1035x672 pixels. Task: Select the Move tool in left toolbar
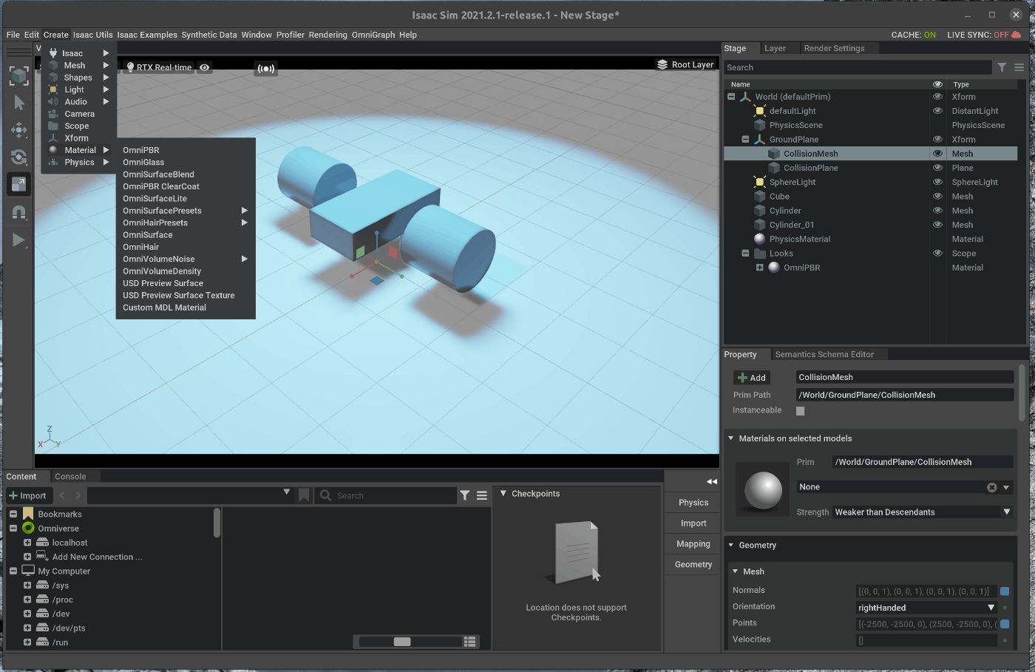[19, 130]
